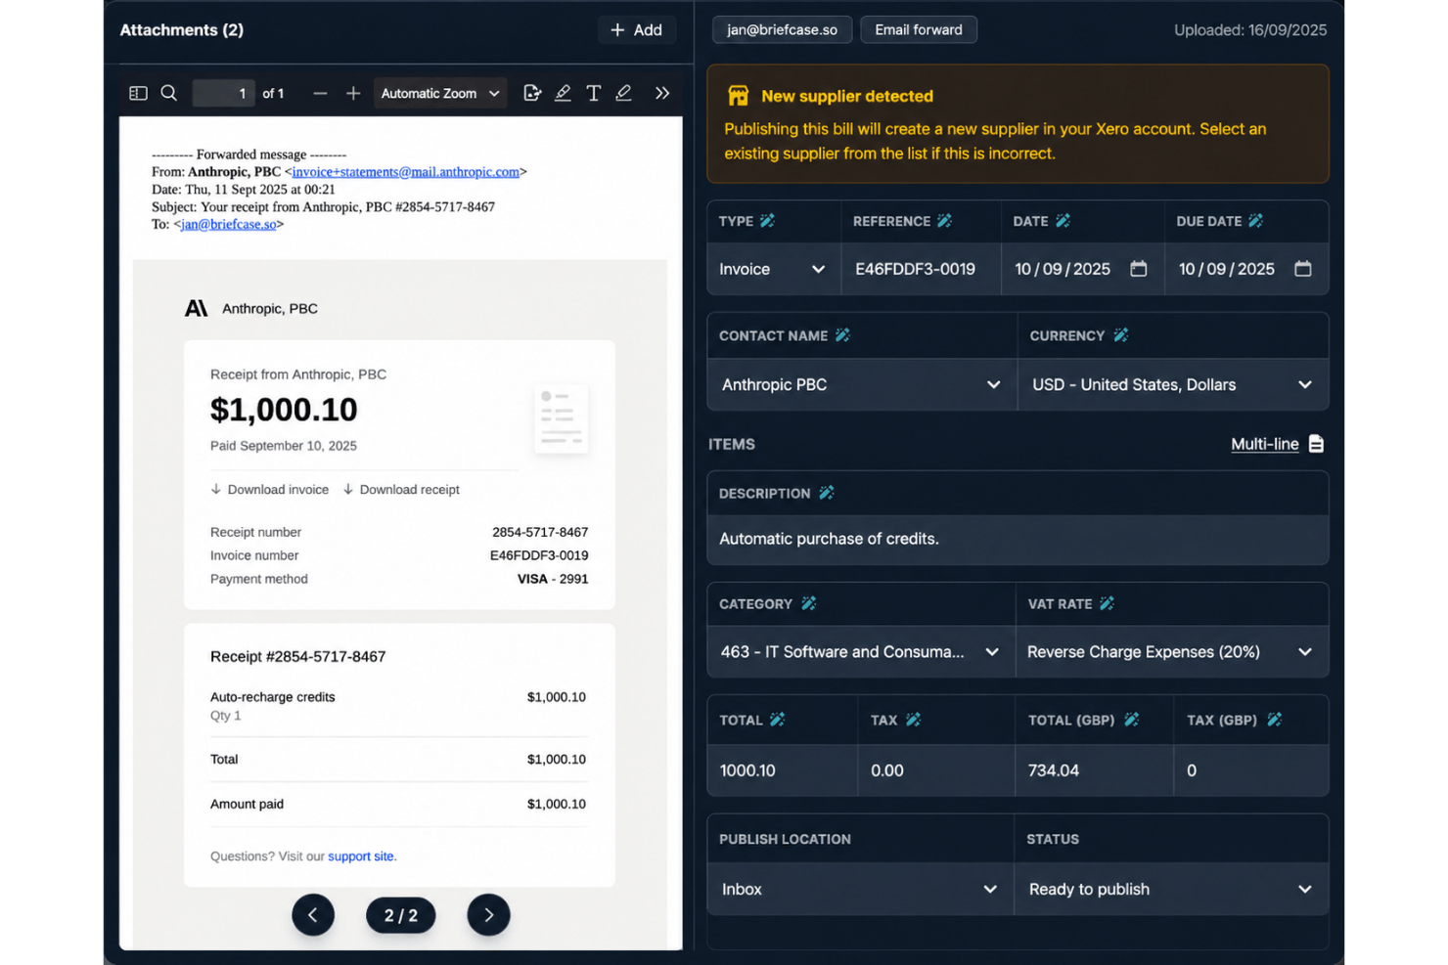Click the Uploaded: 16/09/2025 text
The height and width of the screenshot is (965, 1448).
1250,30
